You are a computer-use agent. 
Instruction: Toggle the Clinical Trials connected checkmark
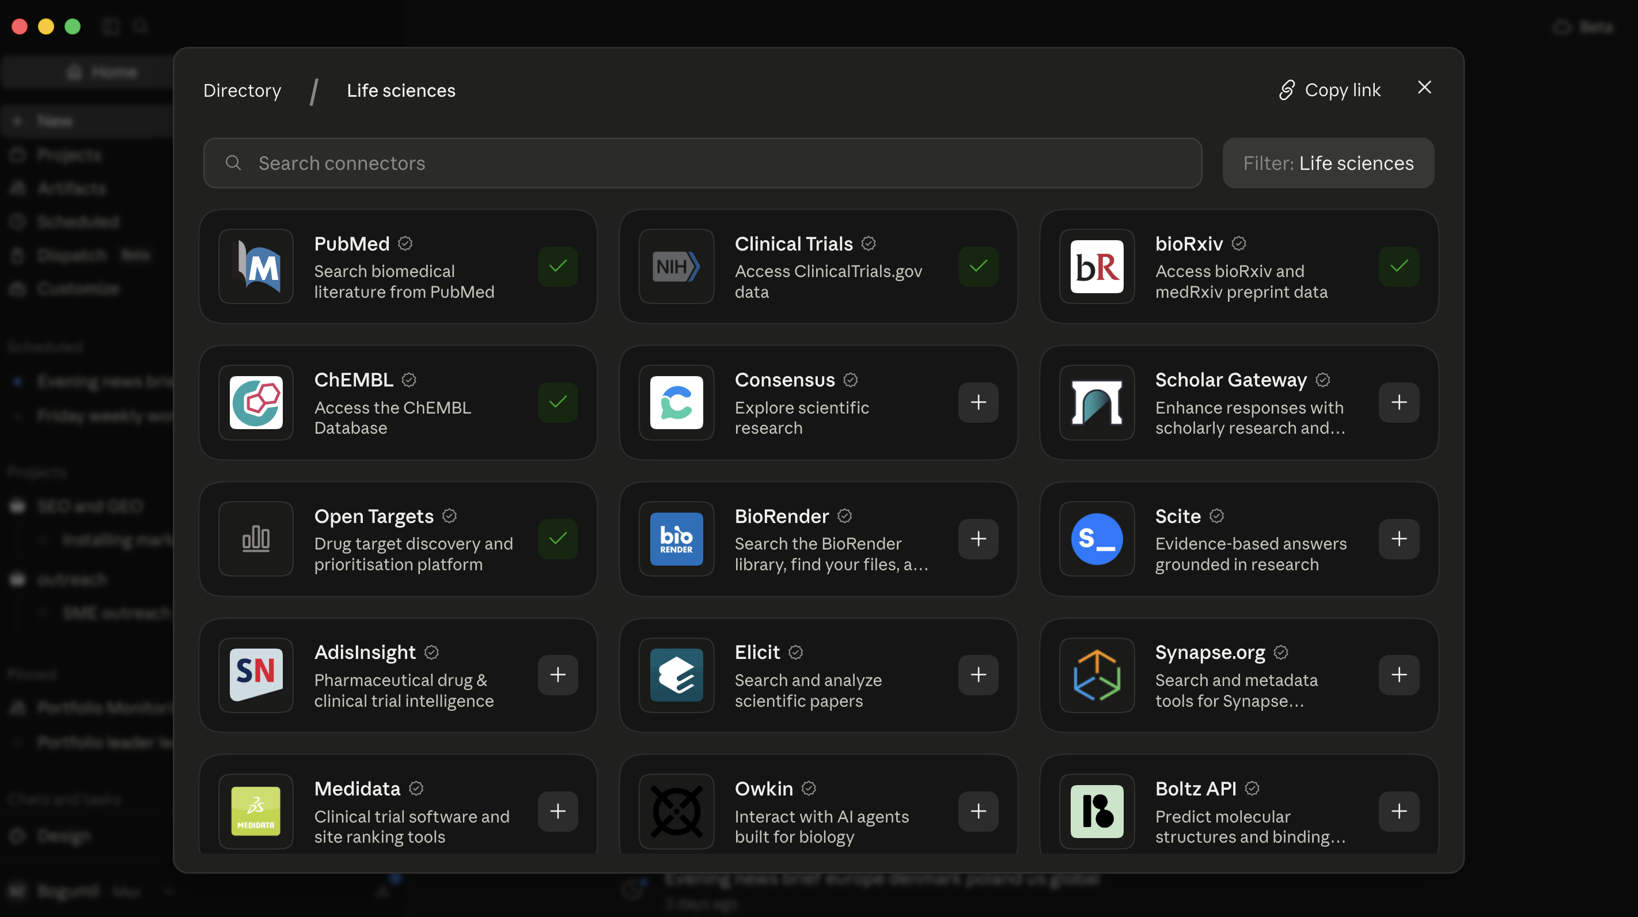click(979, 267)
